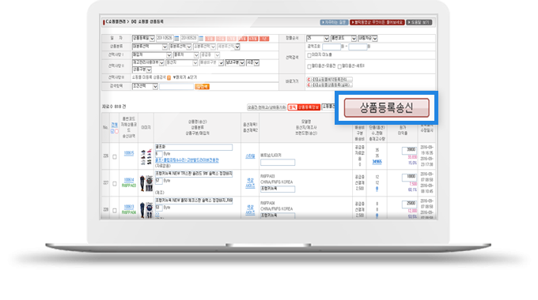
Task: Open the 내림차순 sort order dropdown
Action: (367, 39)
